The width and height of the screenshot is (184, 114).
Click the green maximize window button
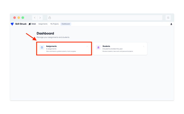click(x=23, y=18)
